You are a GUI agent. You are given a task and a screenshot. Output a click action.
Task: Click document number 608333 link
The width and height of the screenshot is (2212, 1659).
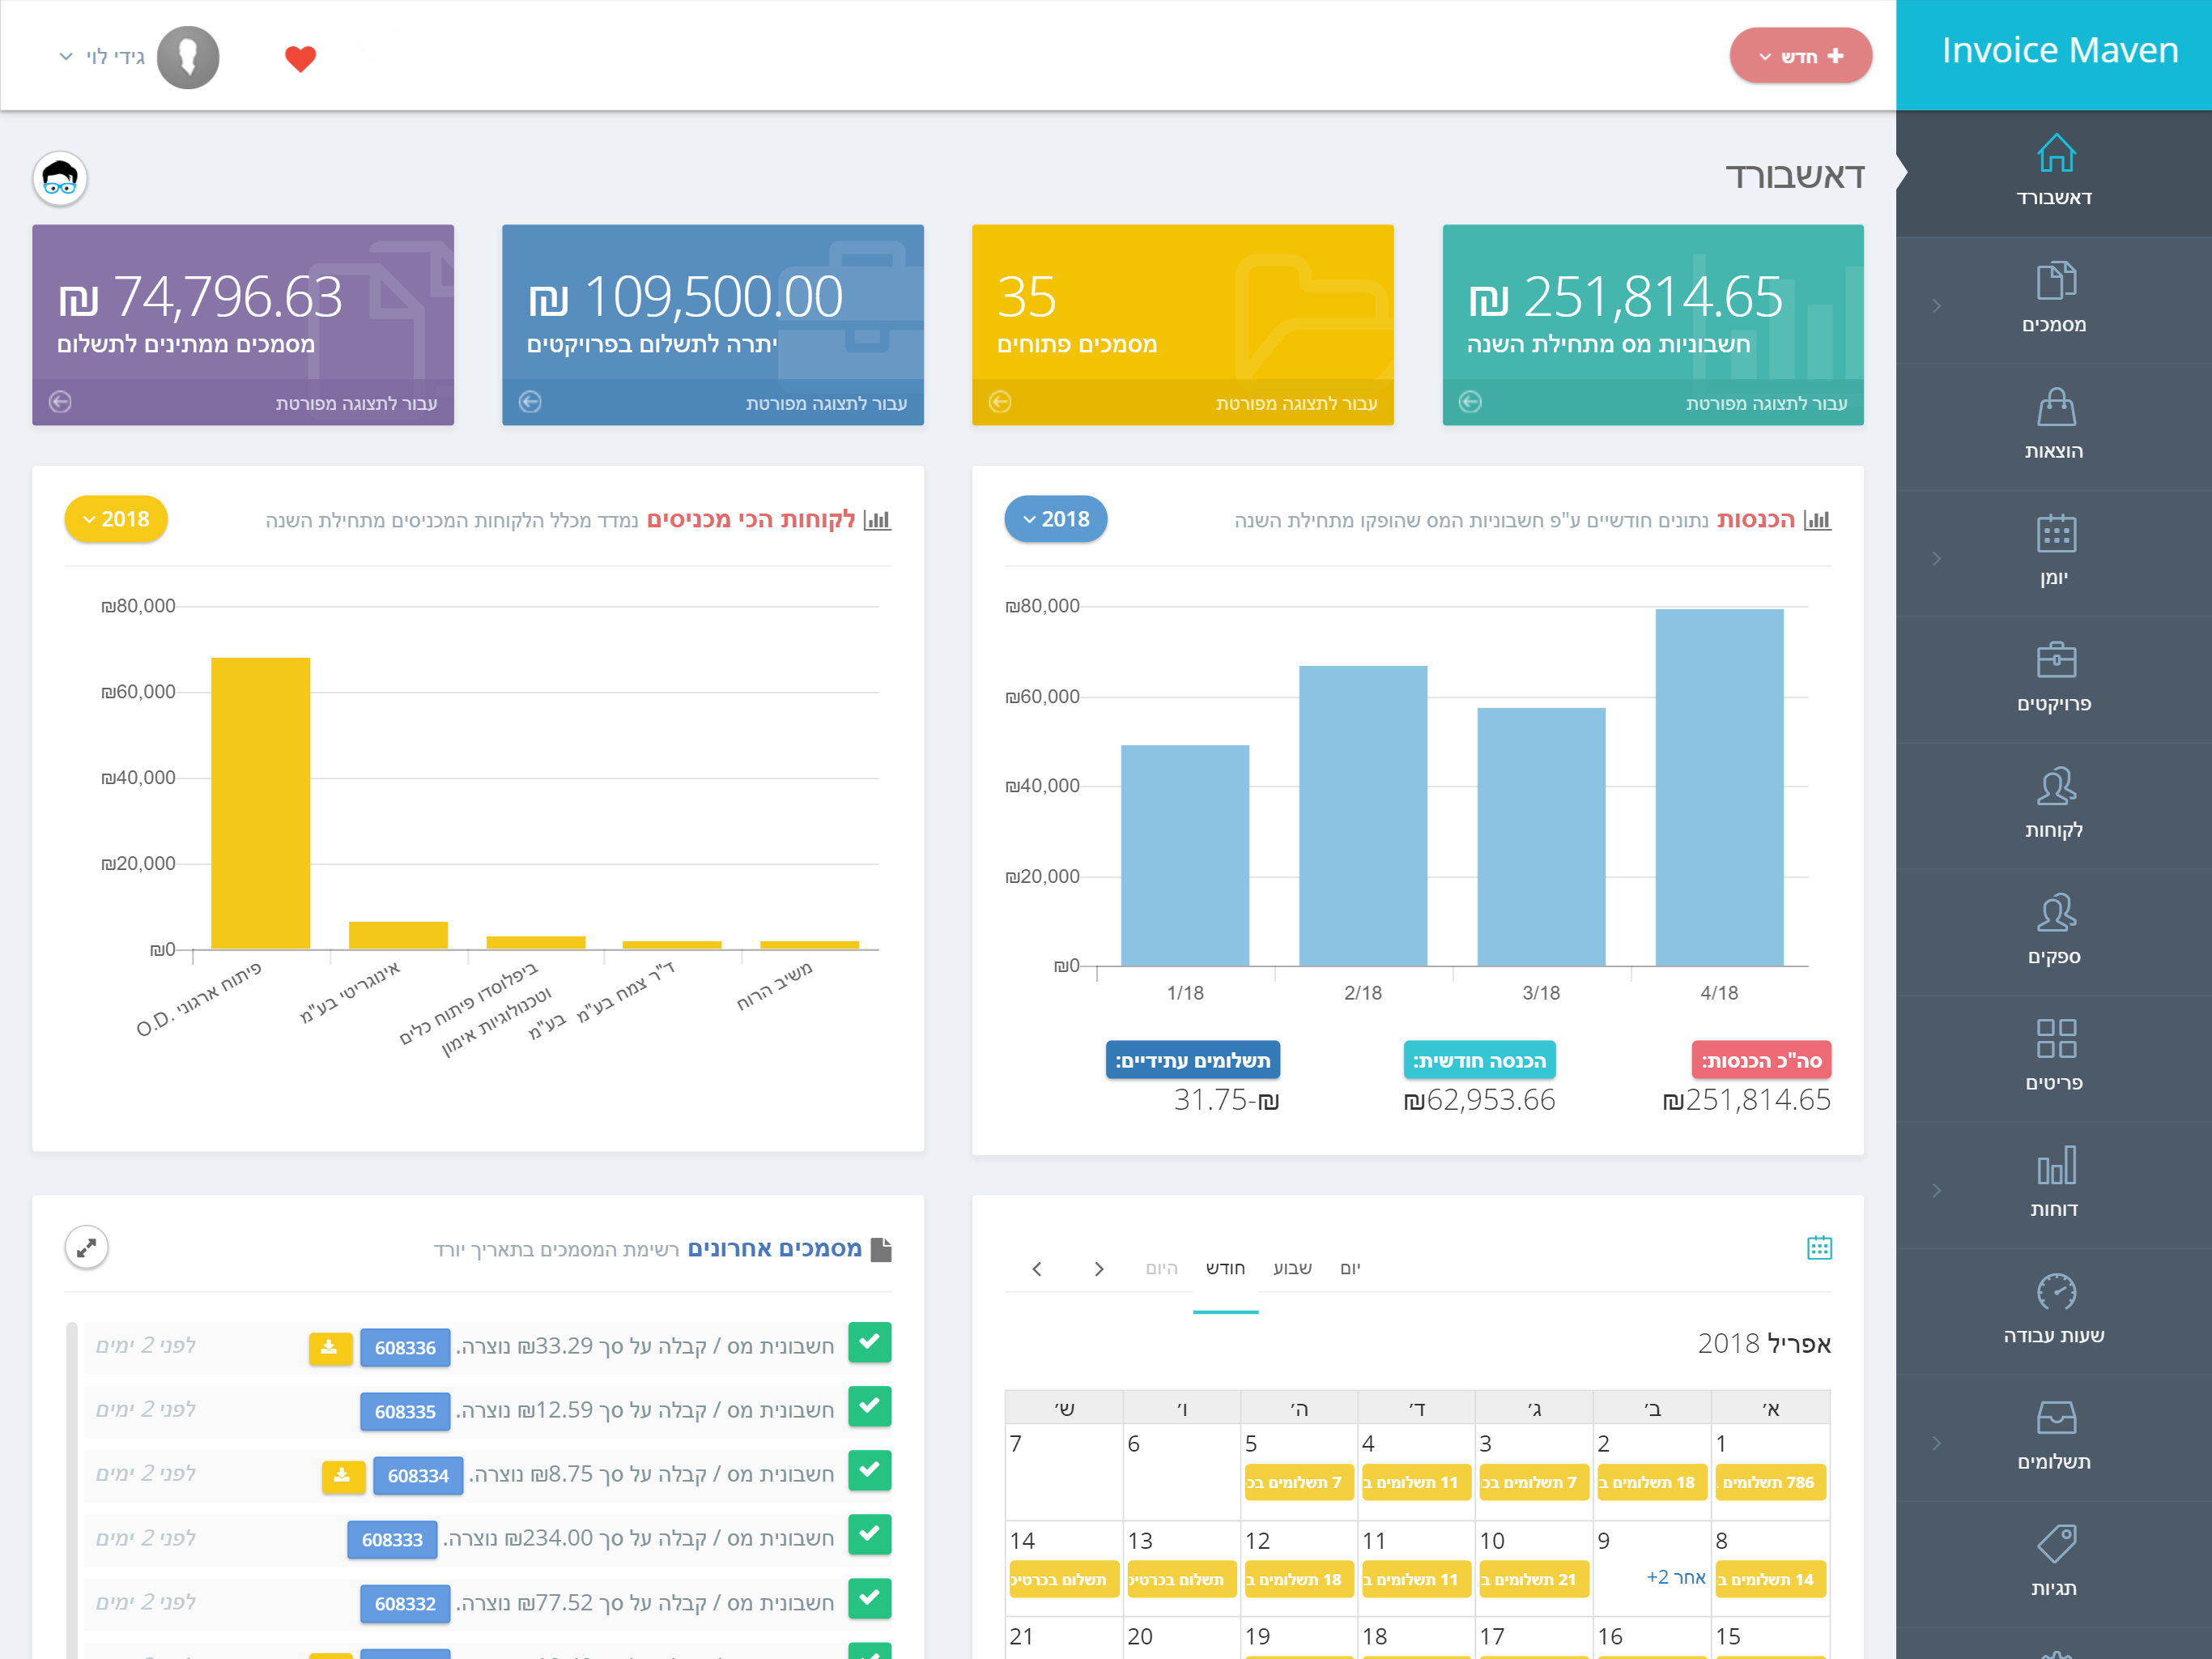[x=392, y=1540]
